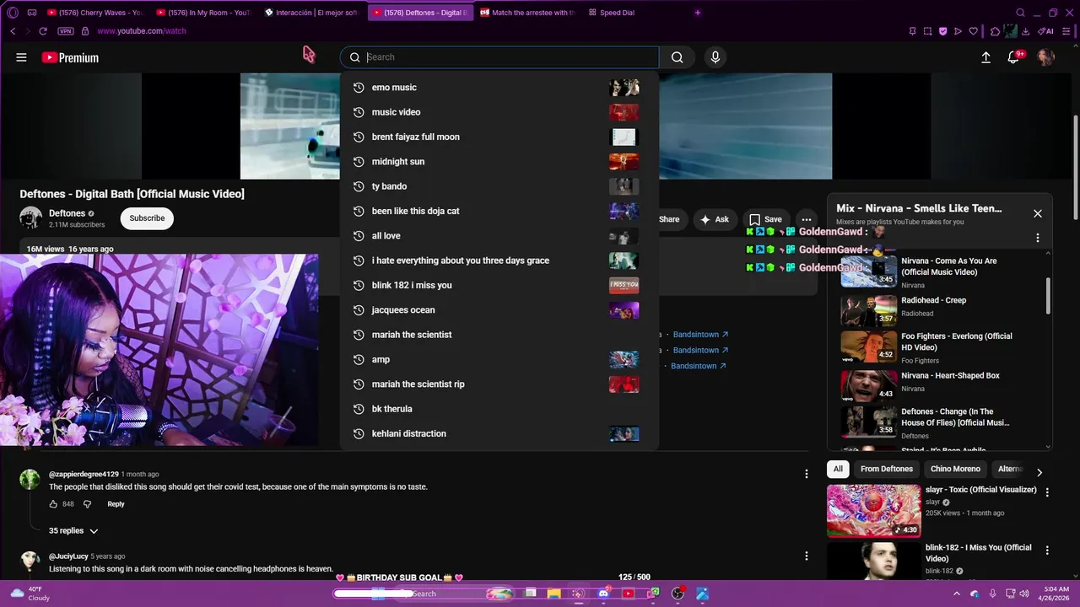Save the video to a playlist

[765, 219]
